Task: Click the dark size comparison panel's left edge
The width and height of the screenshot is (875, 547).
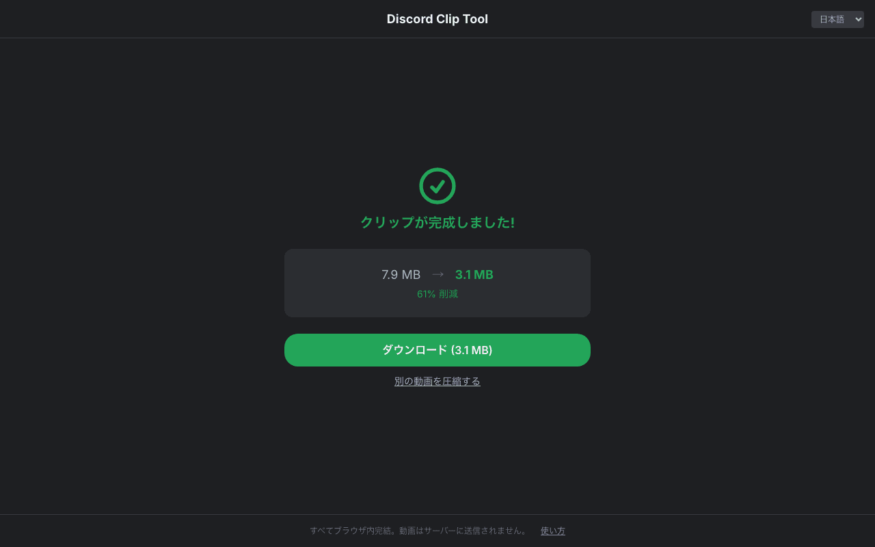Action: click(288, 283)
